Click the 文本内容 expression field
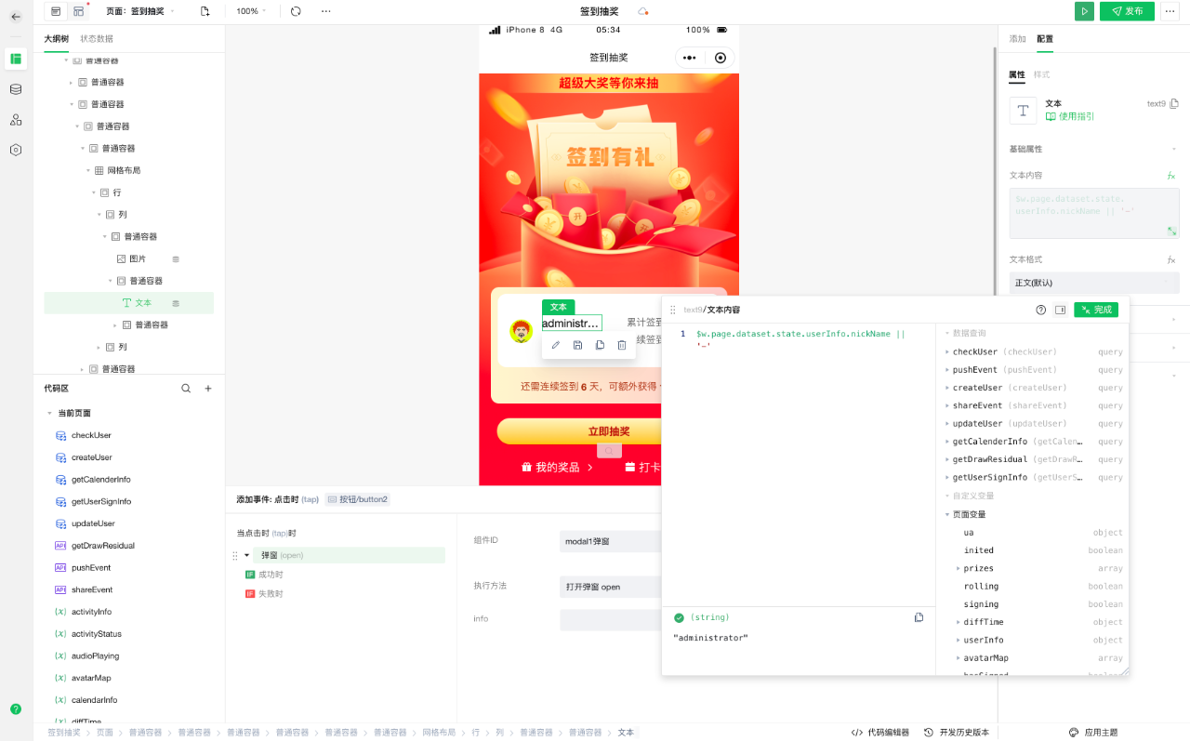Image resolution: width=1190 pixels, height=741 pixels. pyautogui.click(x=1094, y=212)
